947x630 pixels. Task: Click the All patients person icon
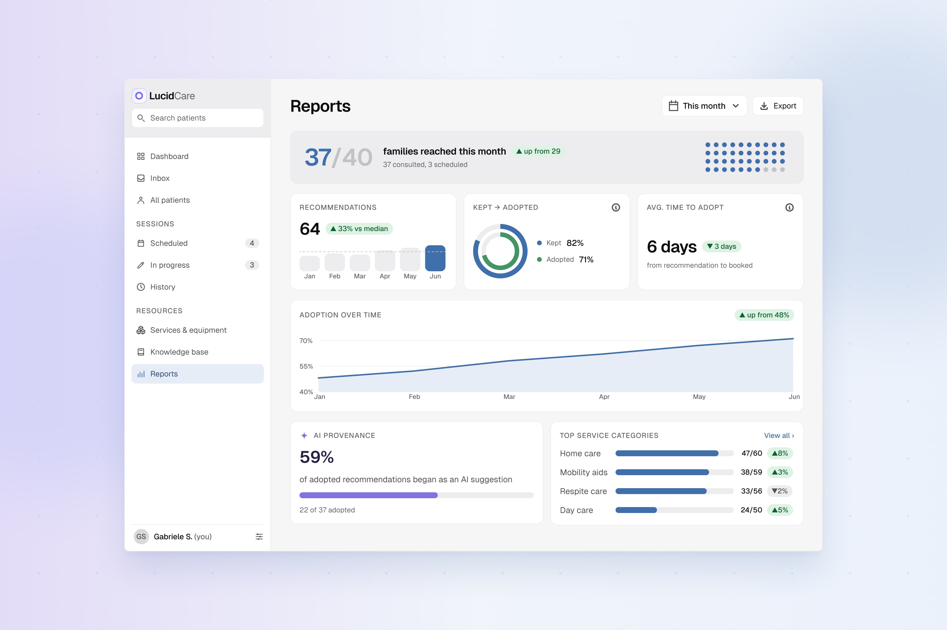[x=141, y=200]
